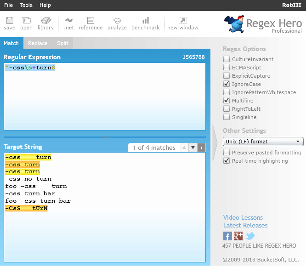Open the Help menu

45,5
